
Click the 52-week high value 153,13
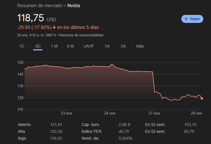(x=190, y=125)
